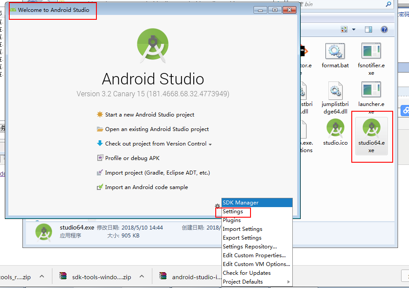The height and width of the screenshot is (288, 409).
Task: Click Start a new Android Studio project
Action: coord(149,115)
